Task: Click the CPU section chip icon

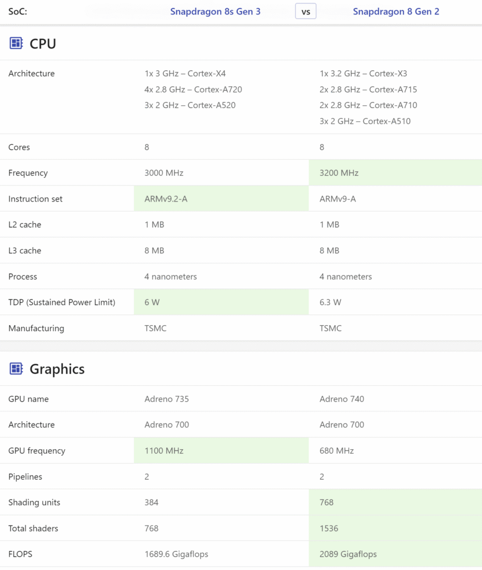Action: (x=16, y=43)
